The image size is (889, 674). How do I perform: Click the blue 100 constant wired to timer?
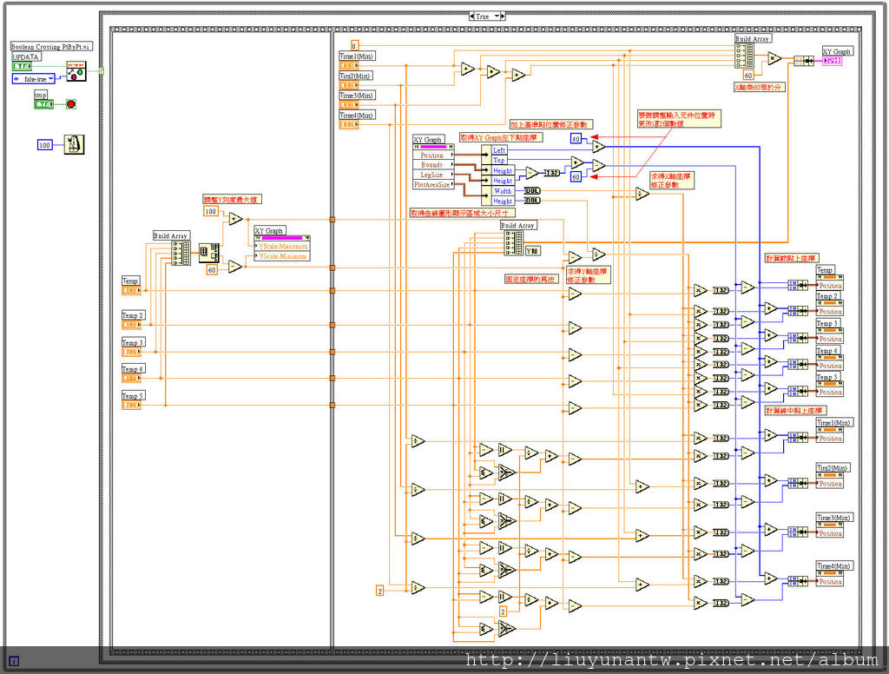(45, 144)
